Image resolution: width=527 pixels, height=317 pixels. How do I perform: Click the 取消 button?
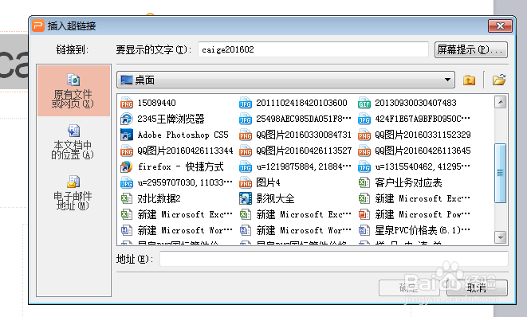point(477,288)
